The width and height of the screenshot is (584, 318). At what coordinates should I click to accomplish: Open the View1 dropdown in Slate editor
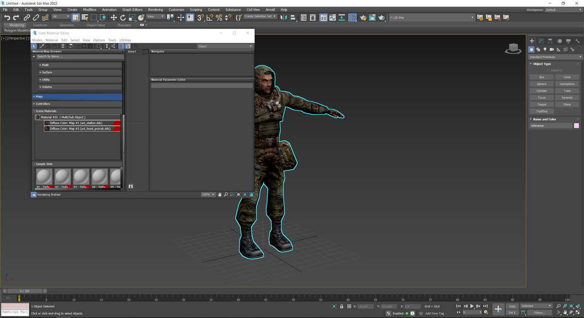[x=225, y=46]
